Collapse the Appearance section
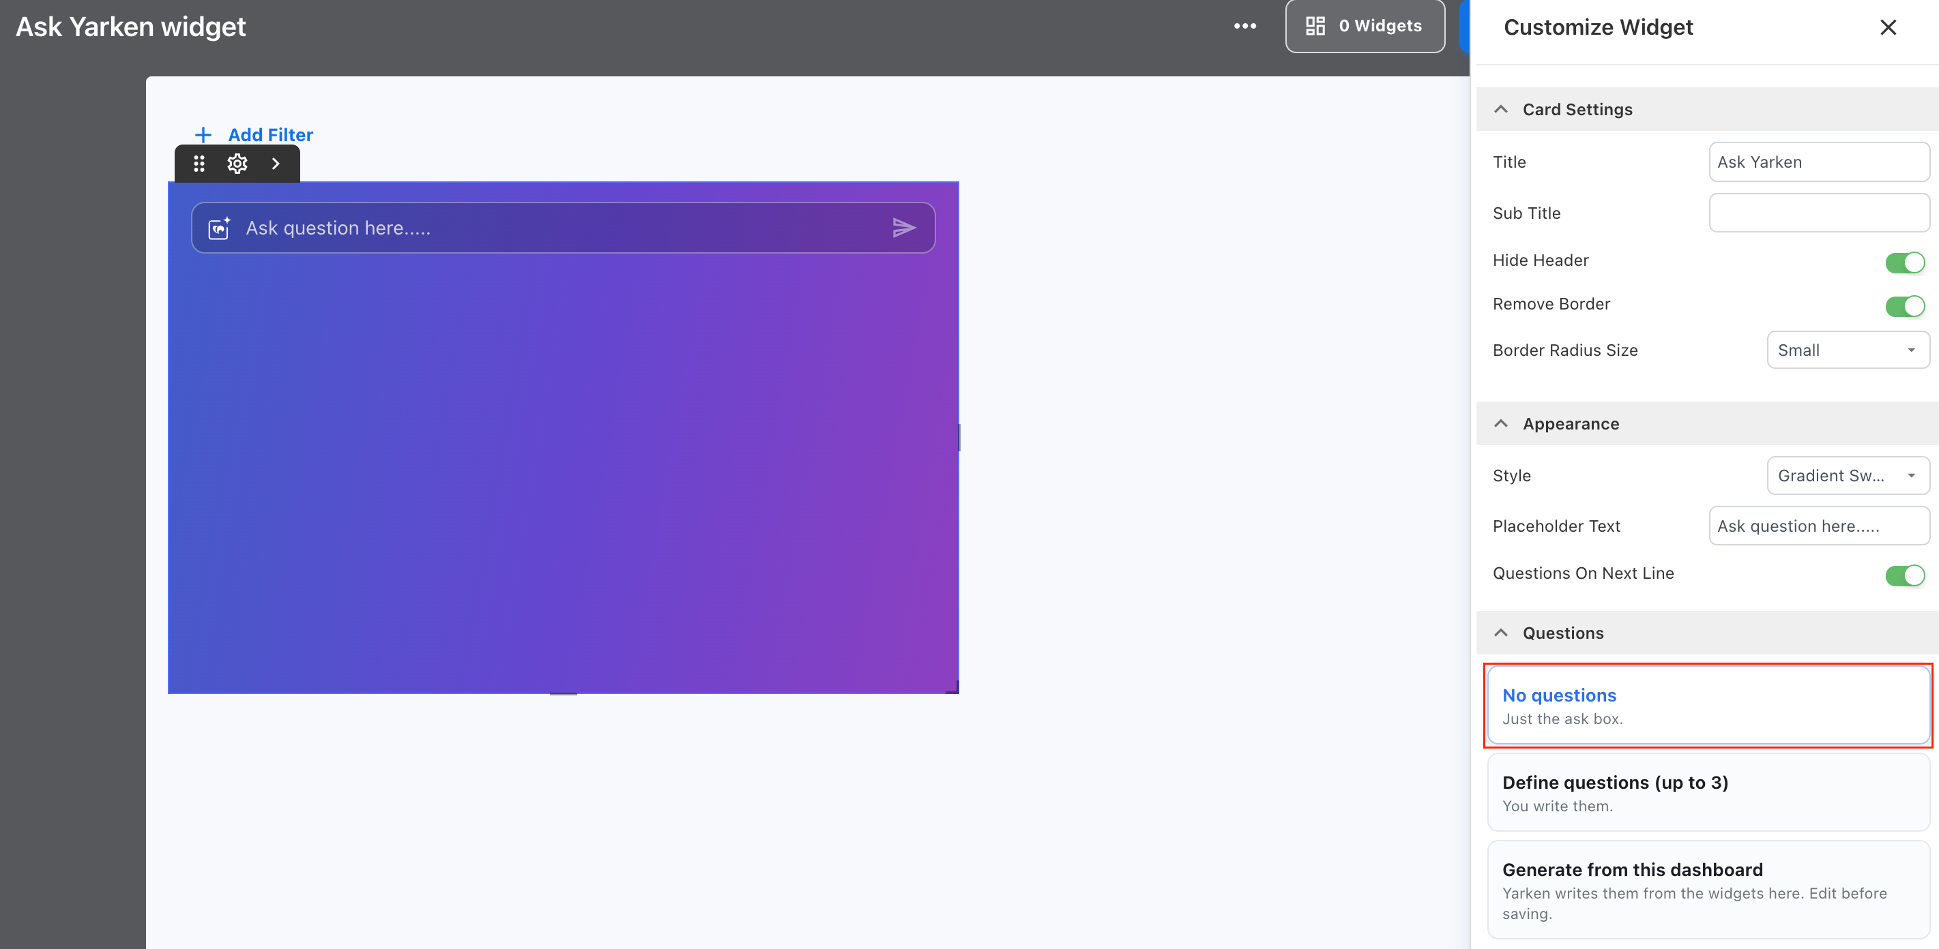 (x=1707, y=424)
